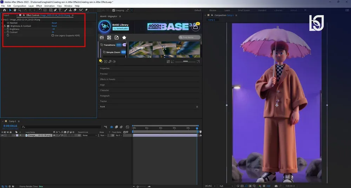The image size is (351, 188).
Task: Click reset exposure icon in viewer
Action: pos(264,186)
